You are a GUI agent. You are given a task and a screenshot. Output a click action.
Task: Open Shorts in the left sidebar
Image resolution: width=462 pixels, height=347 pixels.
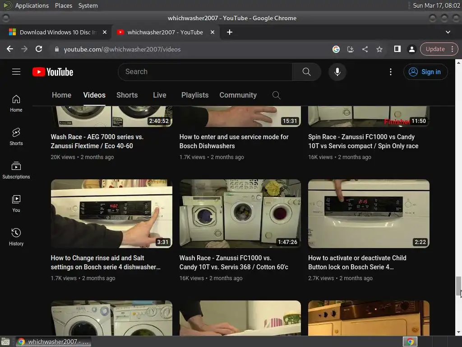pyautogui.click(x=16, y=136)
